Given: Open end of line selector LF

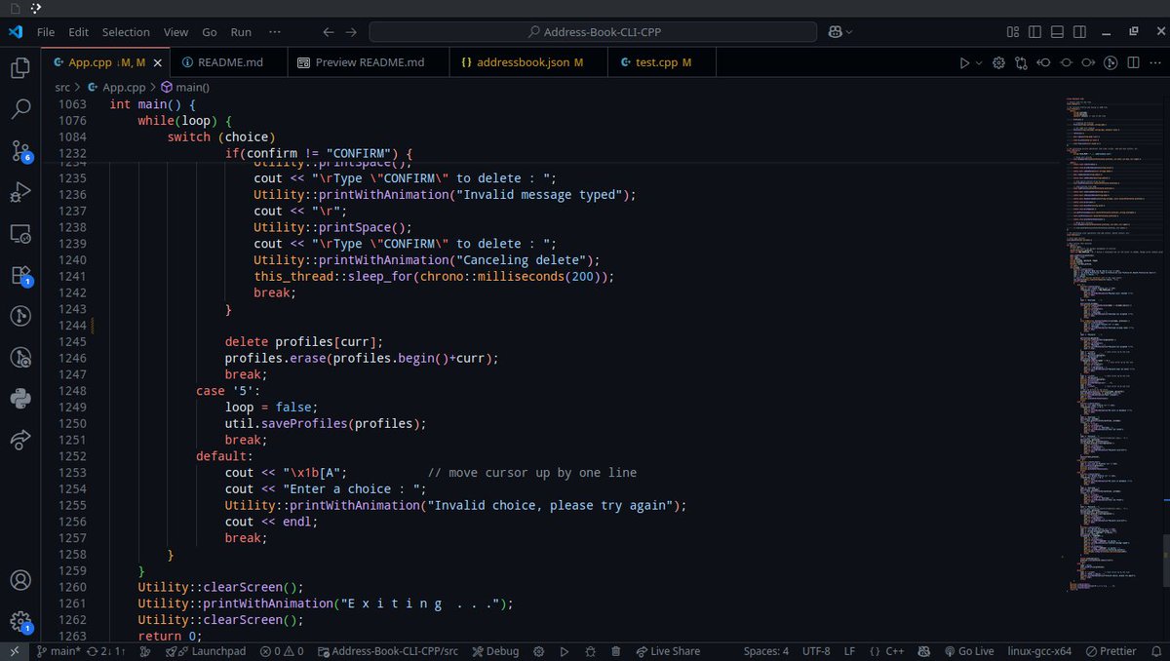Looking at the screenshot, I should pyautogui.click(x=849, y=651).
